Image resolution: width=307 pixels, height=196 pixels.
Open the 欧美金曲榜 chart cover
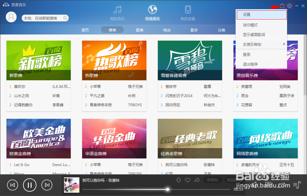39,139
